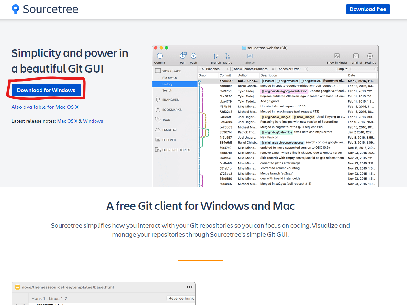Open the Jump to dropdown

click(364, 69)
